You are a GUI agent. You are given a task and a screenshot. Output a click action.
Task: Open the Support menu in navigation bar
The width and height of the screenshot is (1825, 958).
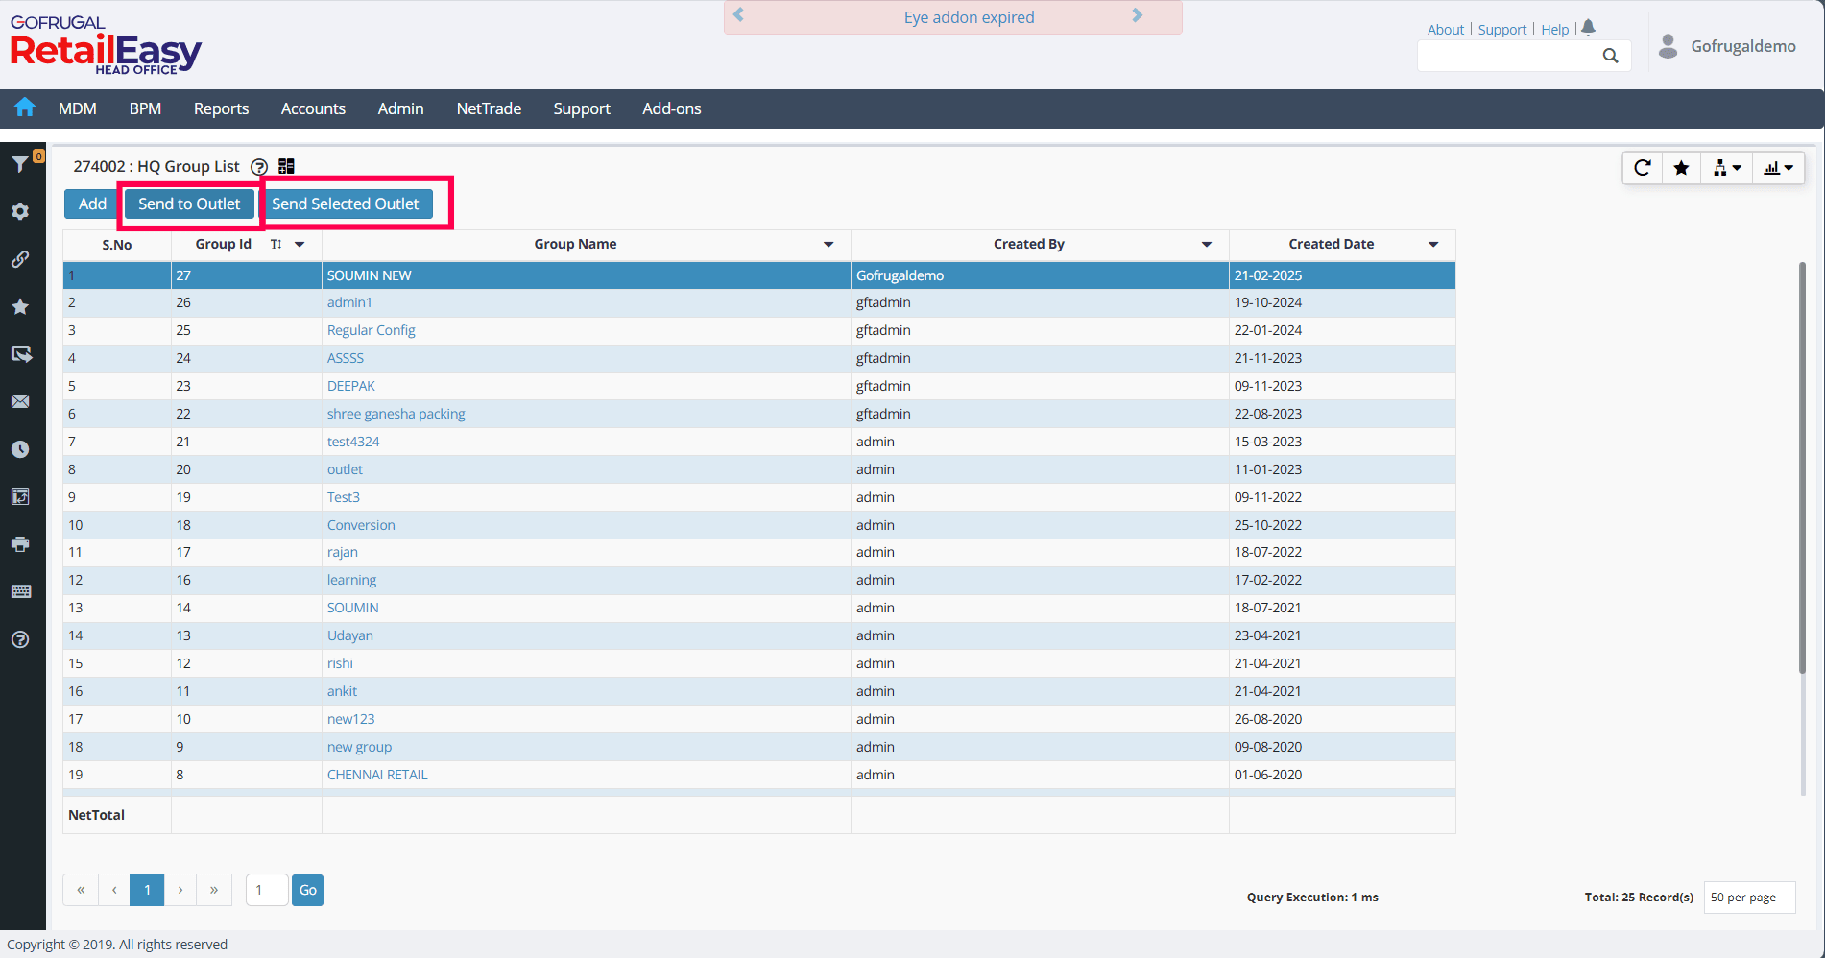click(582, 108)
